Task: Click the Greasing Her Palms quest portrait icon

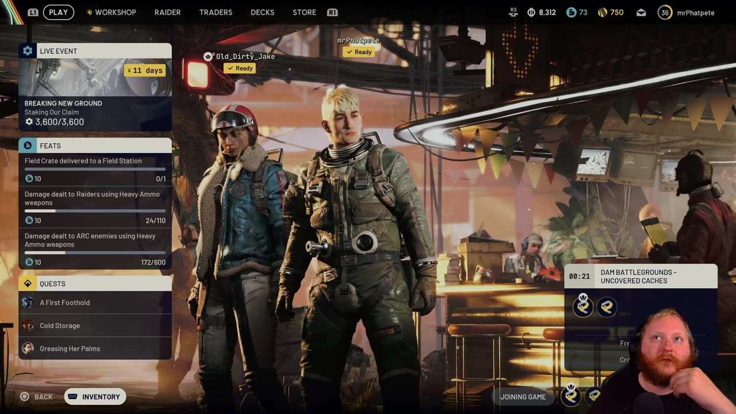Action: (28, 348)
